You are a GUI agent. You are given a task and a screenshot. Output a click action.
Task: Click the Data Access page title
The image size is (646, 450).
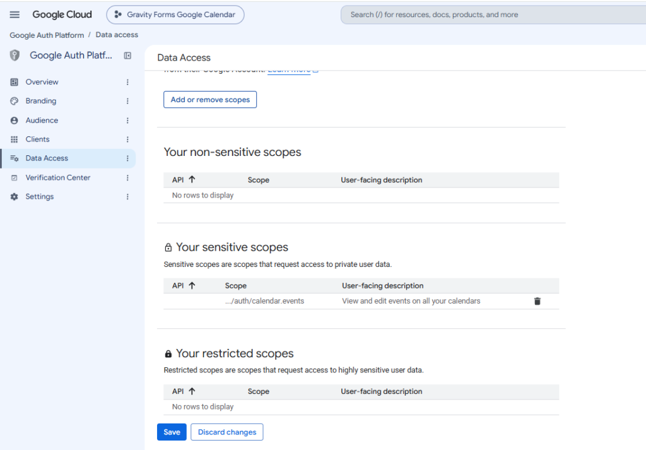coord(184,57)
